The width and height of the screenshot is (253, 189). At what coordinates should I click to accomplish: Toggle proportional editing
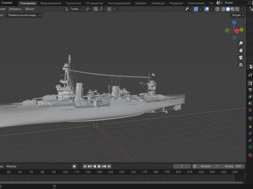click(109, 9)
